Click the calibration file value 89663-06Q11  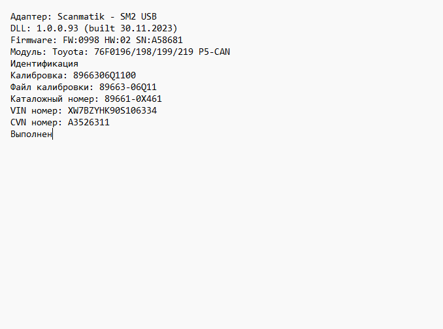128,87
